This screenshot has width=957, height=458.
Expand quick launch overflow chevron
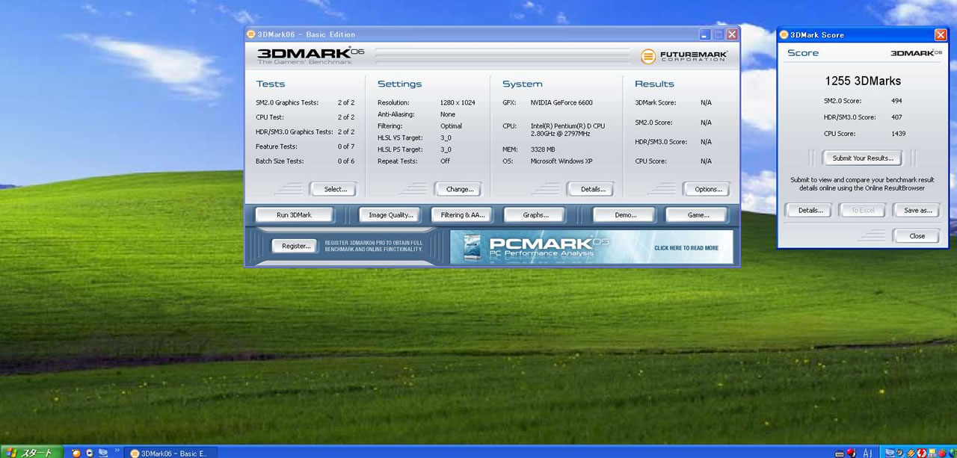coord(117,451)
